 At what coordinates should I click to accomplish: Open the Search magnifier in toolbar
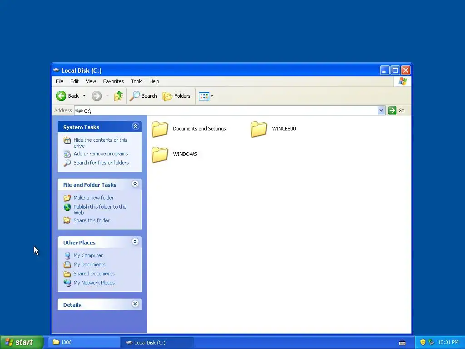click(134, 96)
